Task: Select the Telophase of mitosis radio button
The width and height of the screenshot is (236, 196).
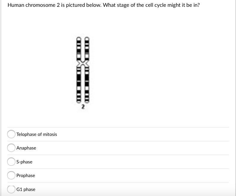Action: 11,134
